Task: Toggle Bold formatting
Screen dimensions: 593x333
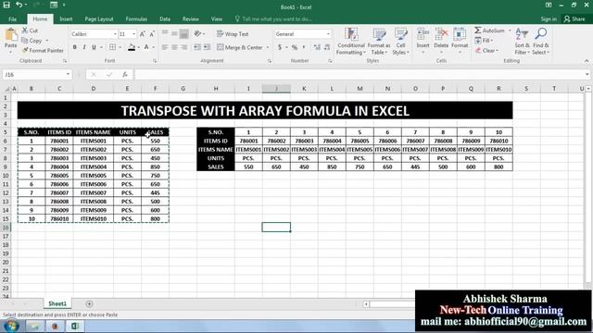Action: pos(75,47)
